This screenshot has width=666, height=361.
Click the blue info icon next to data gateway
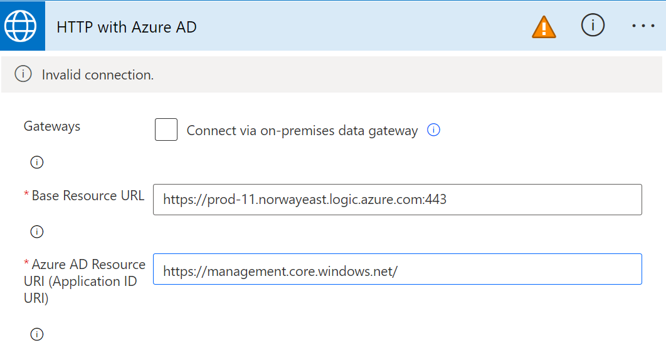[433, 130]
